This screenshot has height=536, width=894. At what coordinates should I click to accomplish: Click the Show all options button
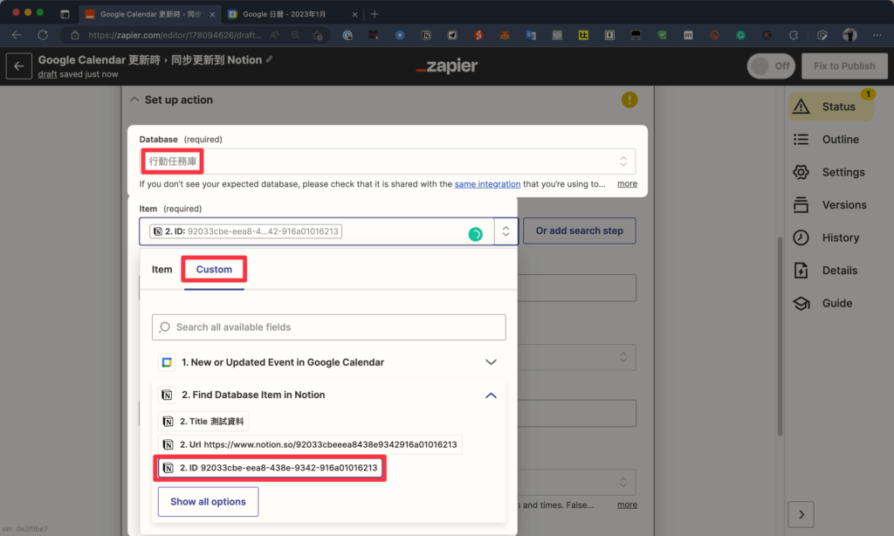point(208,502)
